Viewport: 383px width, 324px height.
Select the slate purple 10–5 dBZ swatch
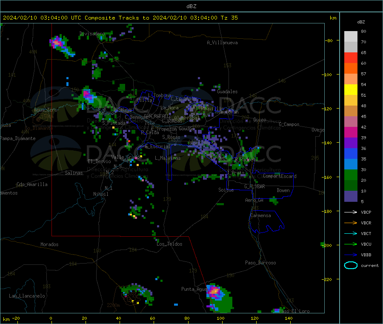(x=351, y=196)
